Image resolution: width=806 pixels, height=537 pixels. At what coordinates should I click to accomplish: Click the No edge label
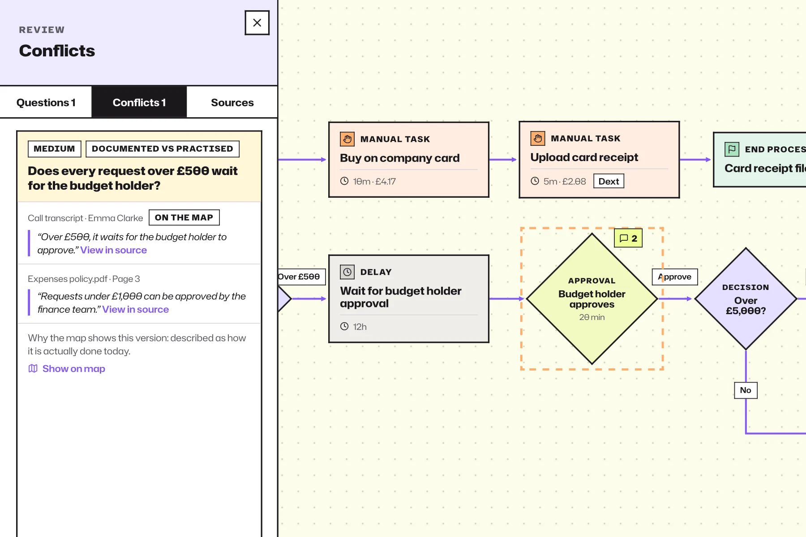[x=746, y=390]
